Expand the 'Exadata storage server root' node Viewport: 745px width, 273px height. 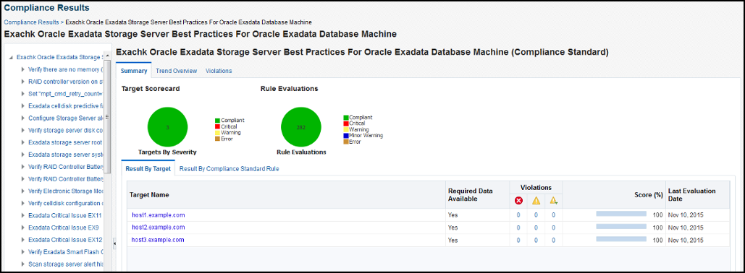point(23,142)
